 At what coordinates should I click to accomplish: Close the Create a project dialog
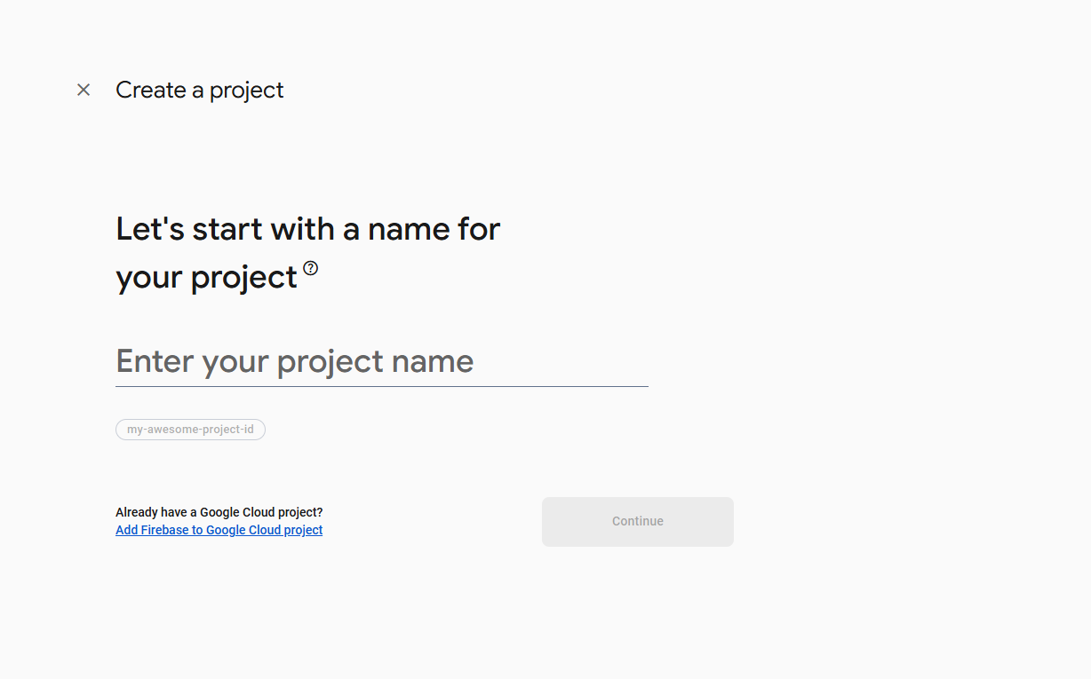pyautogui.click(x=84, y=90)
